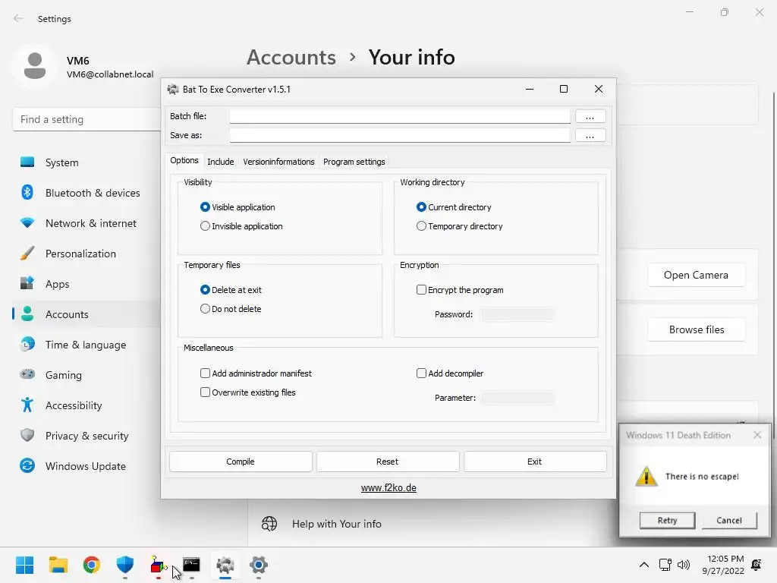
Task: Open the blue shield app on taskbar
Action: pos(125,565)
